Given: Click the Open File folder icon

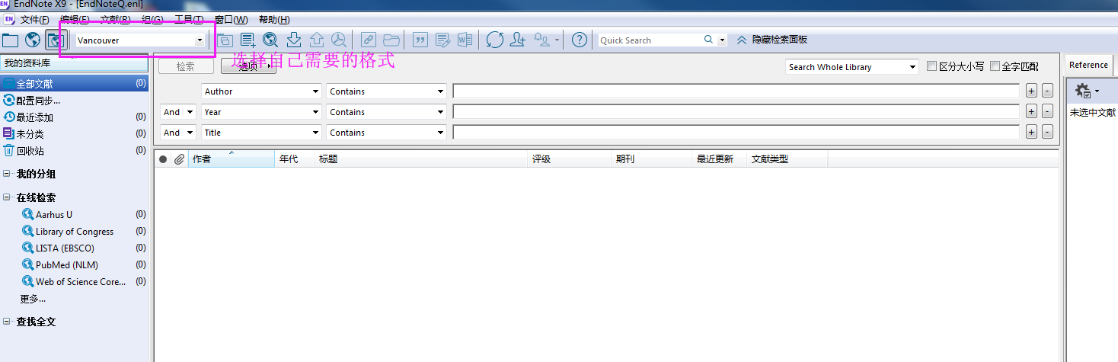Looking at the screenshot, I should 391,40.
